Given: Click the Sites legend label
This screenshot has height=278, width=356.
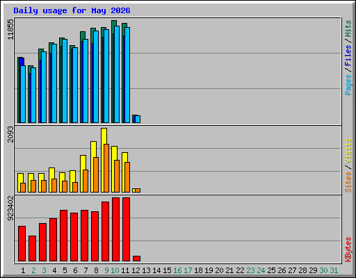Looking at the screenshot, I should click(348, 182).
